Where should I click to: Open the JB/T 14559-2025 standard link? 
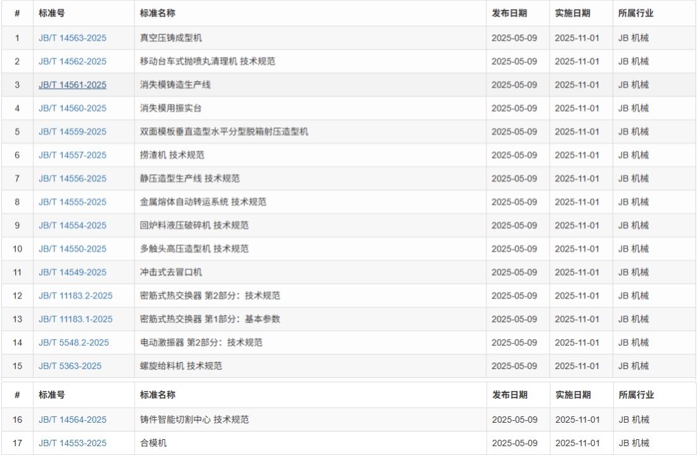coord(72,131)
